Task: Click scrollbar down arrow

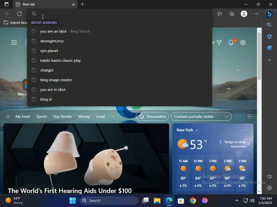Action: point(259,192)
